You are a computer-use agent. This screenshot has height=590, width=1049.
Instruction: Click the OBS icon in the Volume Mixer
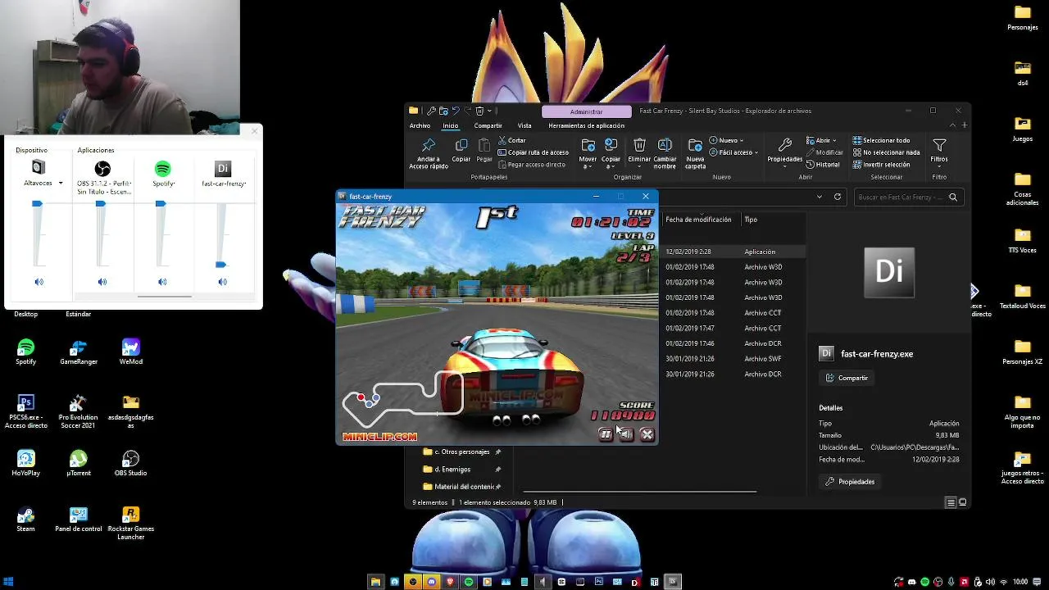point(102,169)
